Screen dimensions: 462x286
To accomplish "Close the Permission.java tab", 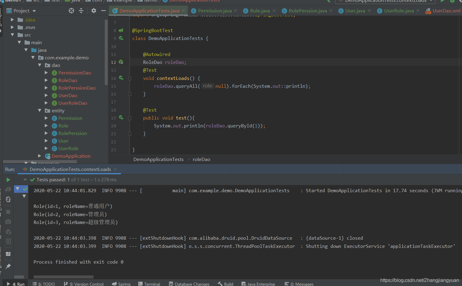I will [x=235, y=11].
